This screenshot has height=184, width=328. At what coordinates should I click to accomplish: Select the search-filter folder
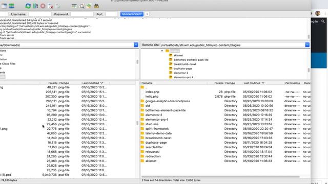click(x=225, y=147)
